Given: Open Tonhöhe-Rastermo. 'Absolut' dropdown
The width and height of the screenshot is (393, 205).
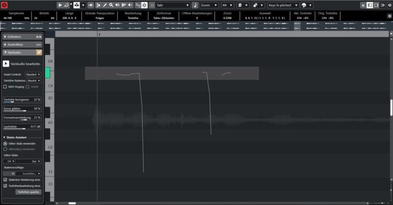Looking at the screenshot, I should 34,81.
